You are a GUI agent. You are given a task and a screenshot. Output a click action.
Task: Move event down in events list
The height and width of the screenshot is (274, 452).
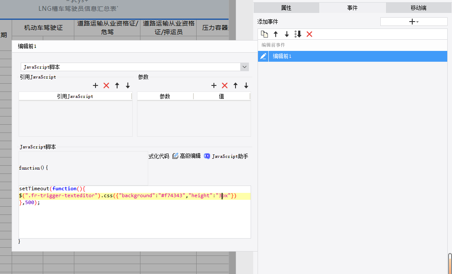[286, 34]
